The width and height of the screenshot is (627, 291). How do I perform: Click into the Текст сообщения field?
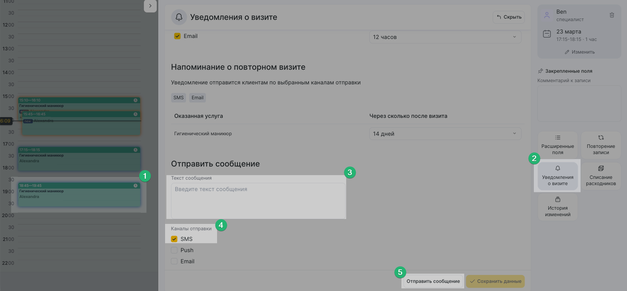click(258, 200)
